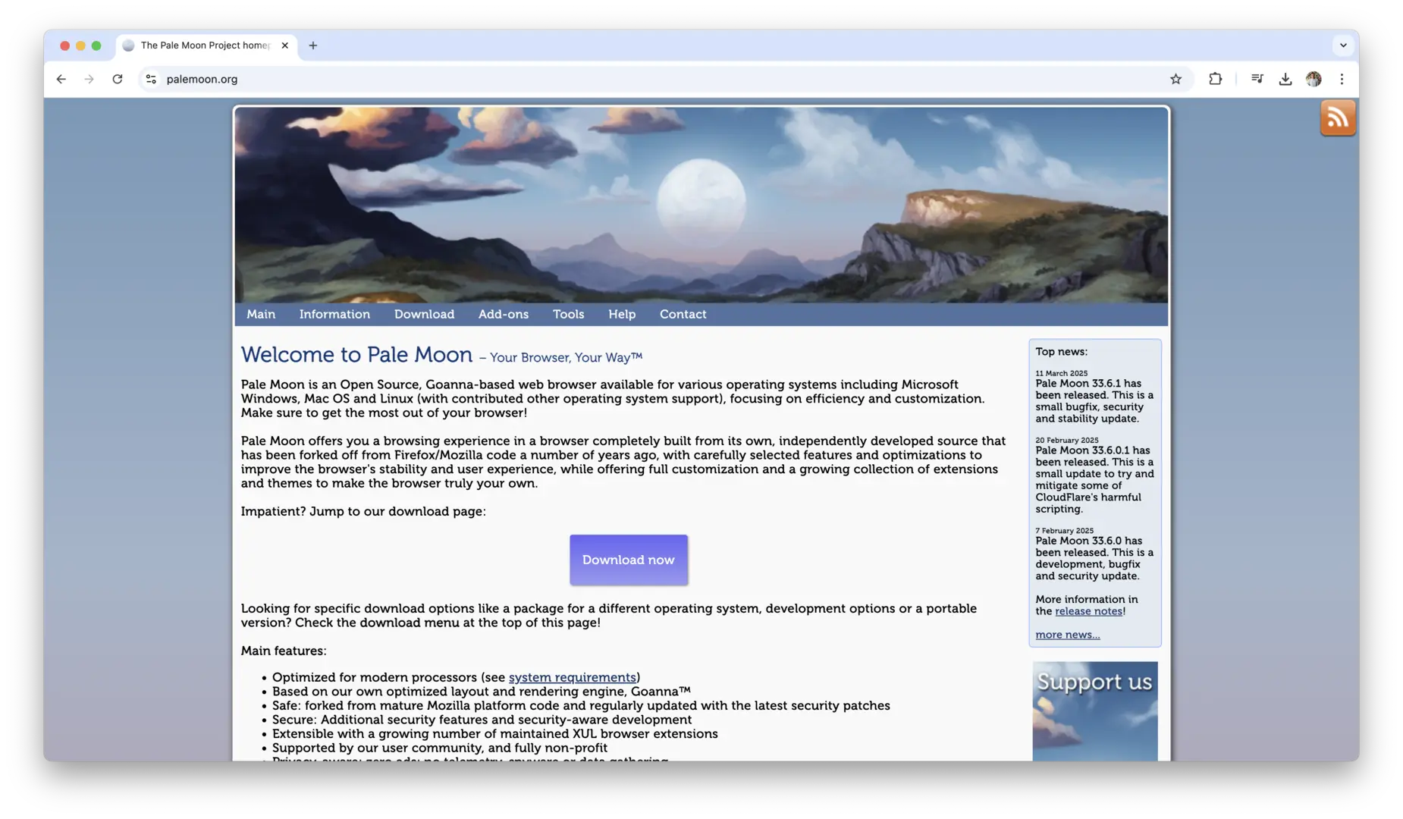
Task: Click the Download now button
Action: pyautogui.click(x=629, y=560)
